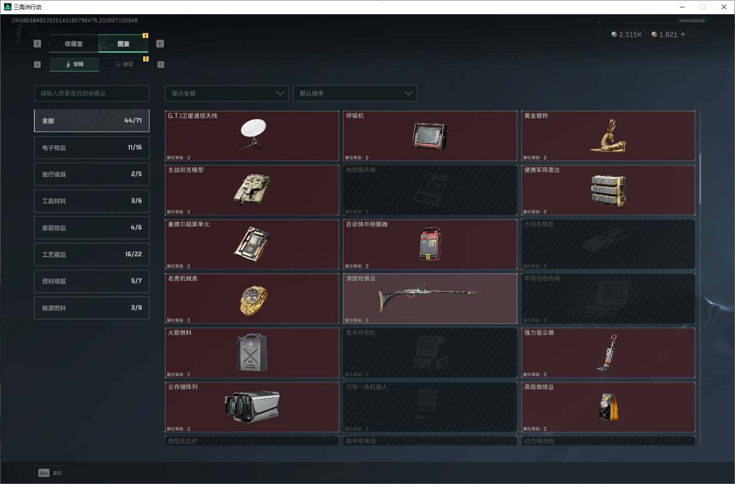Image resolution: width=735 pixels, height=484 pixels.
Task: Choose the 主战坦克模型 tank model
Action: tap(252, 190)
